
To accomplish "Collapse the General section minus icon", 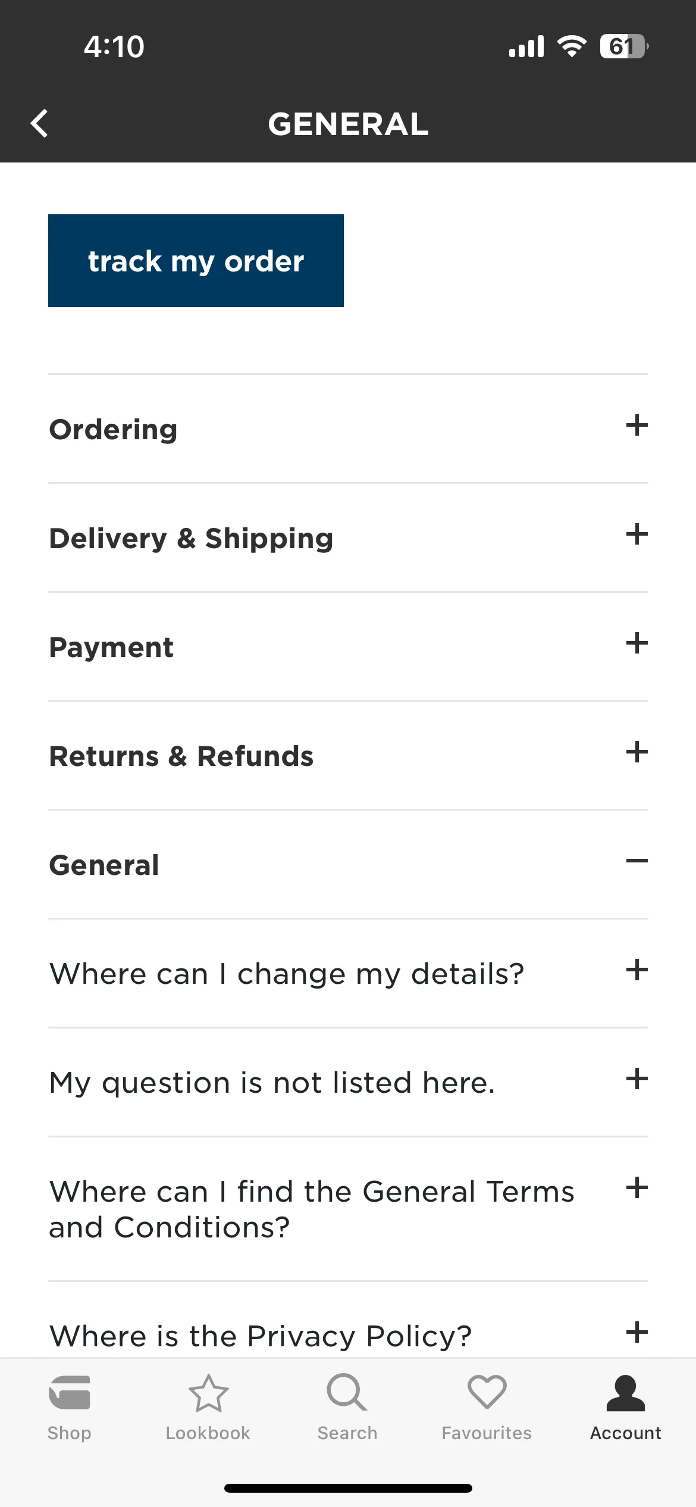I will point(637,861).
